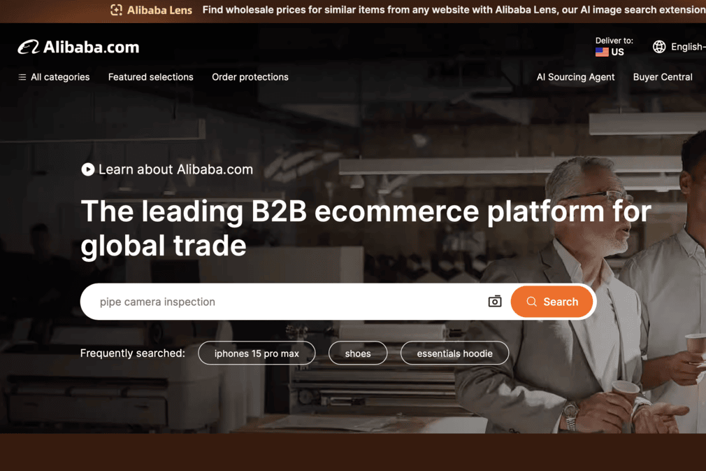Image resolution: width=706 pixels, height=471 pixels.
Task: Play the Learn about Alibaba.com video icon
Action: pos(88,169)
